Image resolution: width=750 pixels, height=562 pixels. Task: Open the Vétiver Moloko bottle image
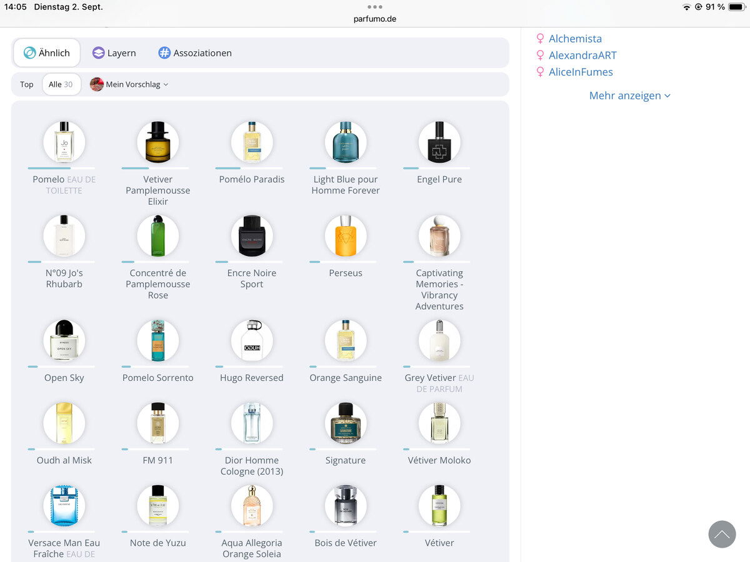tap(439, 423)
